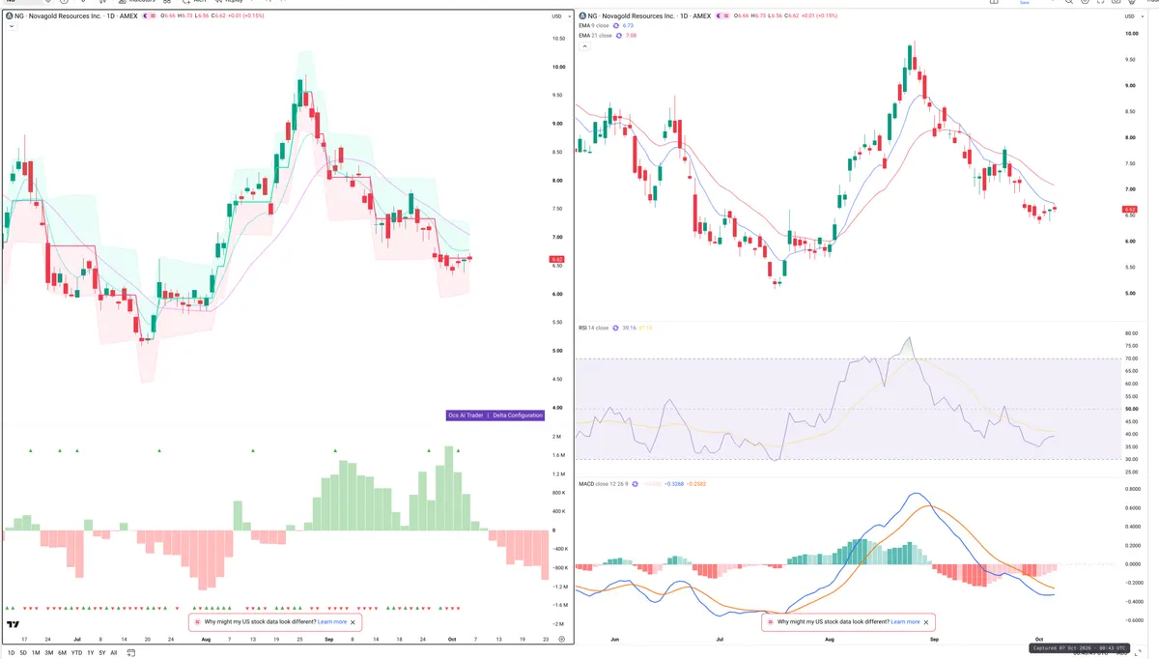Open the go-to-date calendar icon

(131, 653)
